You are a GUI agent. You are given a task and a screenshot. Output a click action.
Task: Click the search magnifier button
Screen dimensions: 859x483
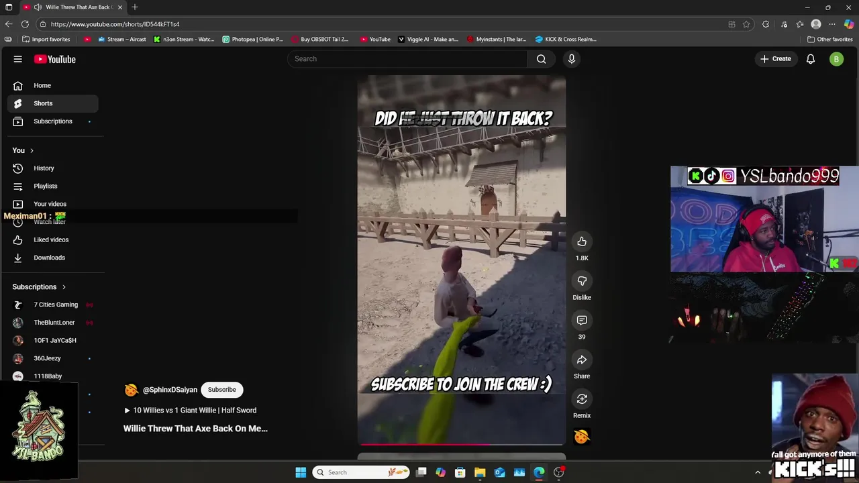pyautogui.click(x=541, y=59)
